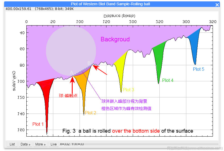Toggle Live plot updating
224x151 pixels.
[54, 144]
